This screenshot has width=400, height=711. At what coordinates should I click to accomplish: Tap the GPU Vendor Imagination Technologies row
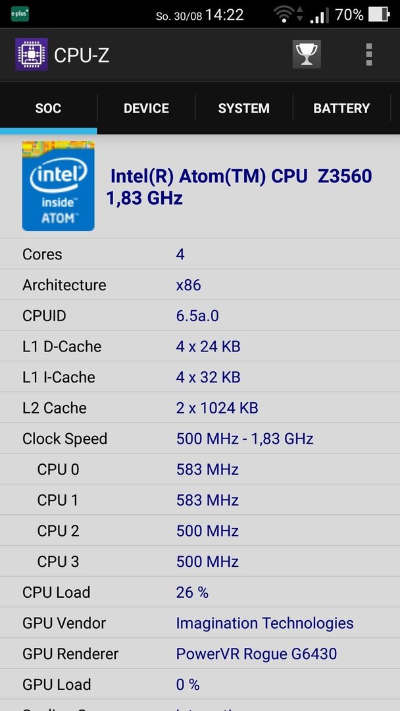pyautogui.click(x=200, y=623)
